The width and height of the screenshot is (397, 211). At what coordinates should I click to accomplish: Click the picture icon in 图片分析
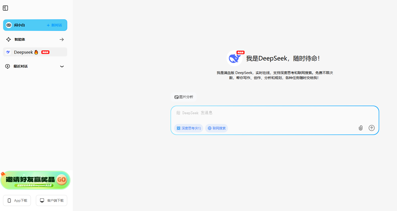pyautogui.click(x=177, y=97)
